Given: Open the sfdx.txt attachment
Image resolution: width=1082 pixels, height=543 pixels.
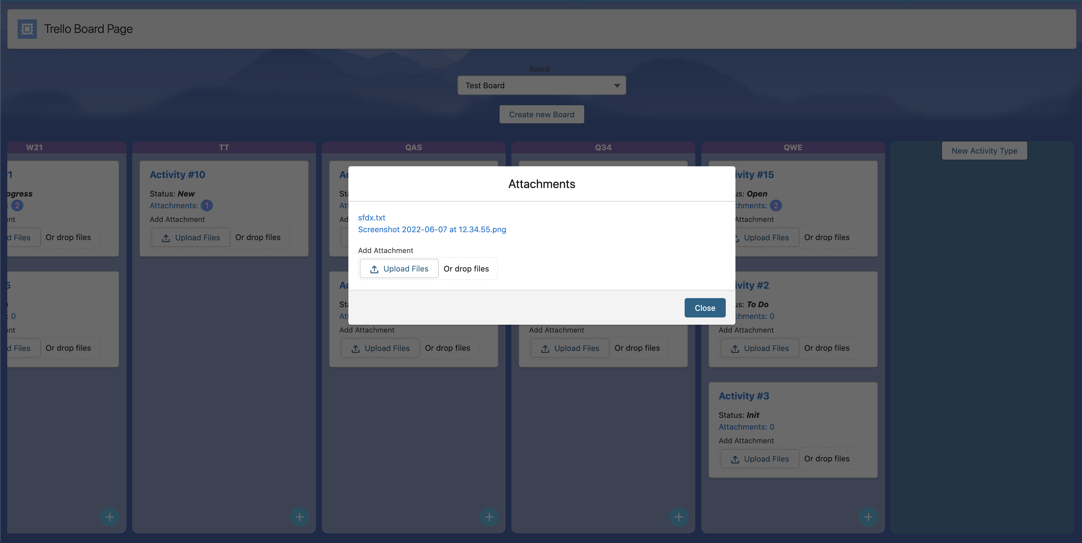Looking at the screenshot, I should click(x=371, y=218).
